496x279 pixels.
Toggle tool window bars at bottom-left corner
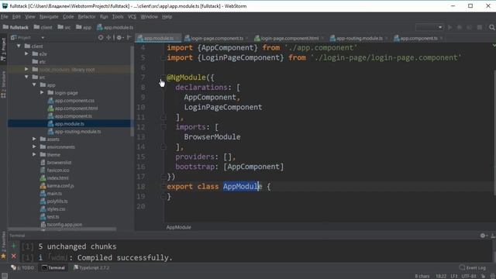pyautogui.click(x=5, y=276)
